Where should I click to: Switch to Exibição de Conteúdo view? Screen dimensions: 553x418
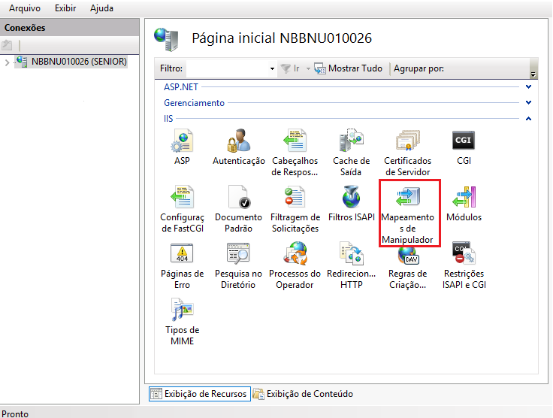(304, 394)
